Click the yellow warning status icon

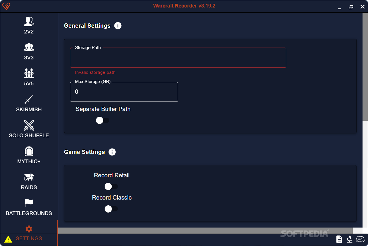pos(8,239)
